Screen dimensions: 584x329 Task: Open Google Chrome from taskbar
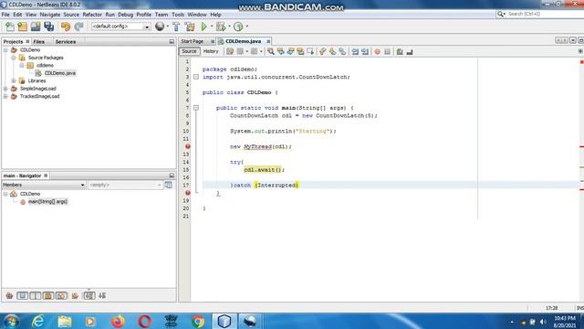click(198, 321)
